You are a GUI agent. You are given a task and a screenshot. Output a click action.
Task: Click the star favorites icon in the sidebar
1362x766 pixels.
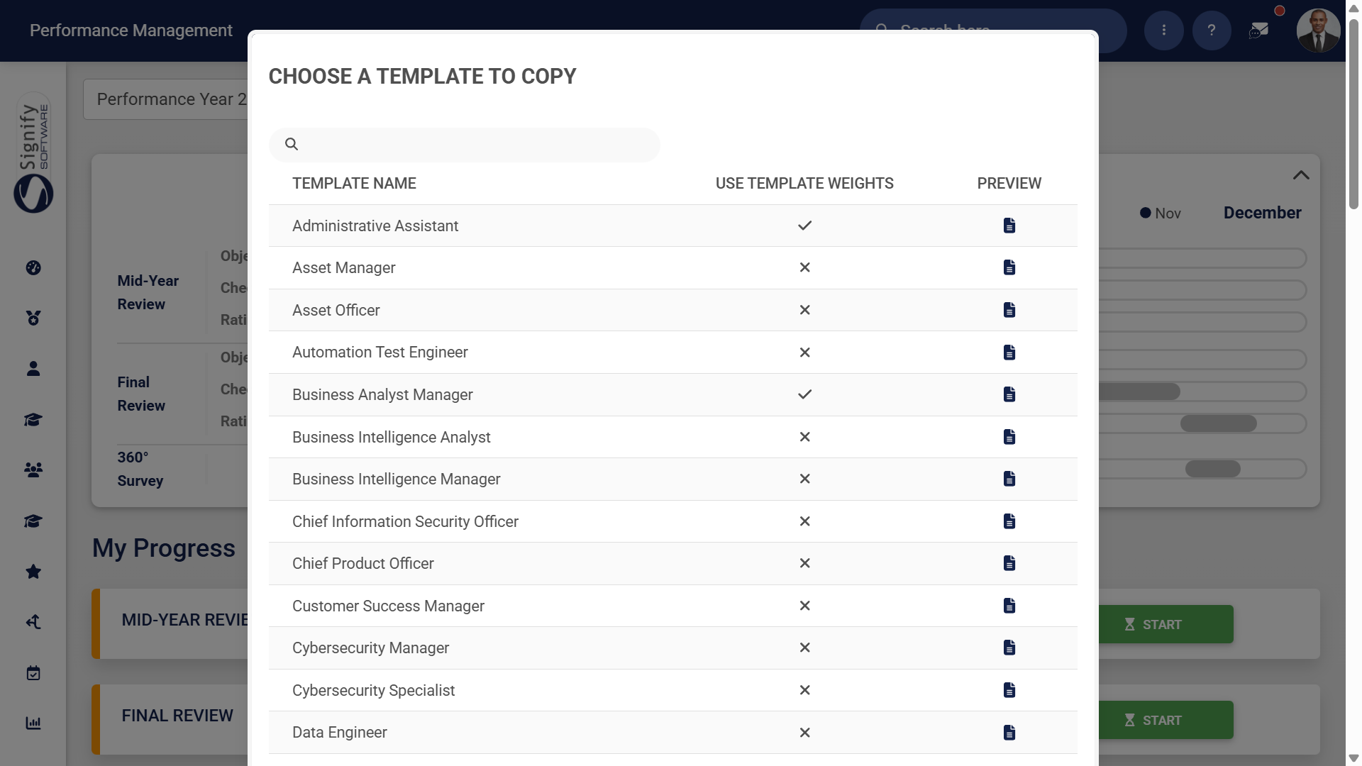pyautogui.click(x=33, y=572)
